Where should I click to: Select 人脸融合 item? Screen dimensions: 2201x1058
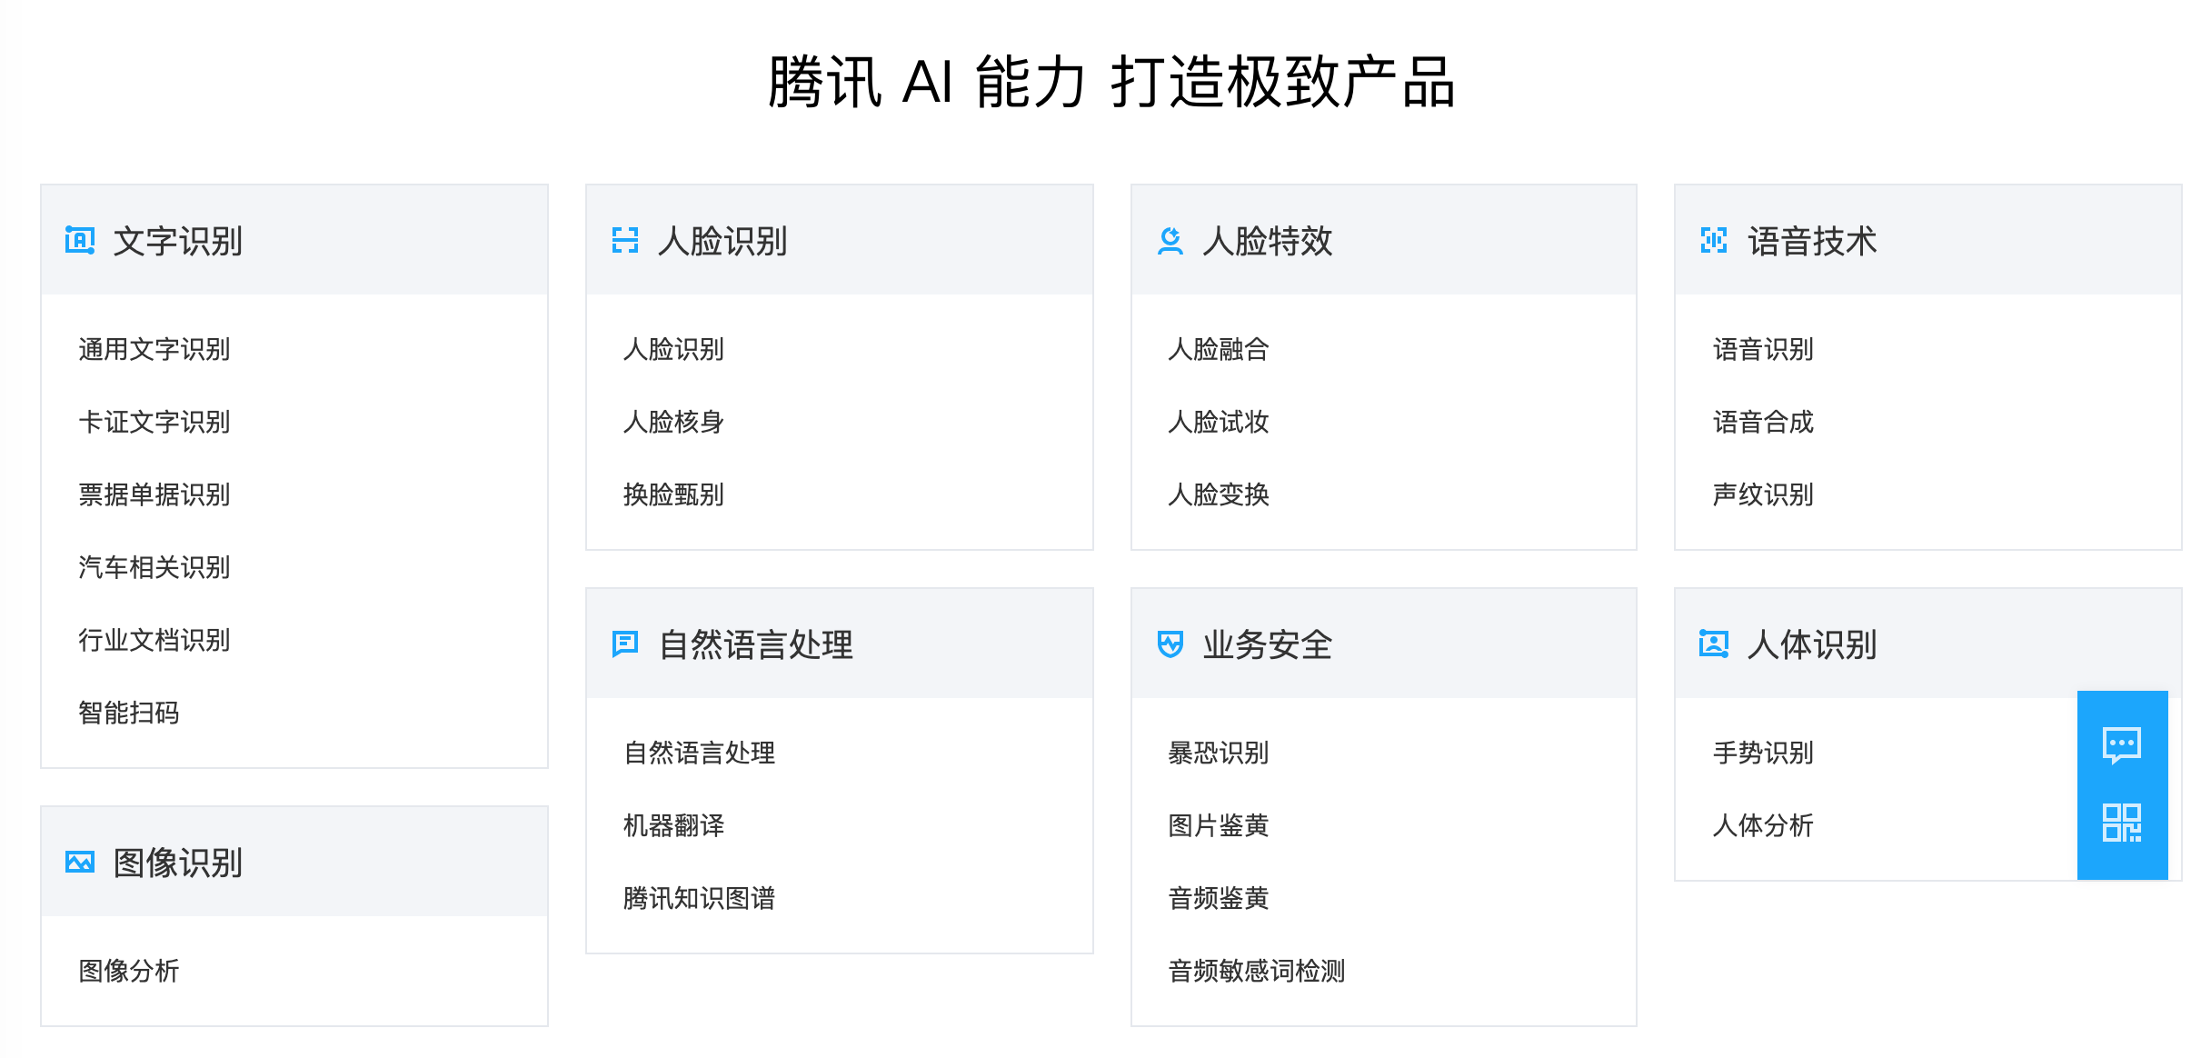pos(1219,350)
